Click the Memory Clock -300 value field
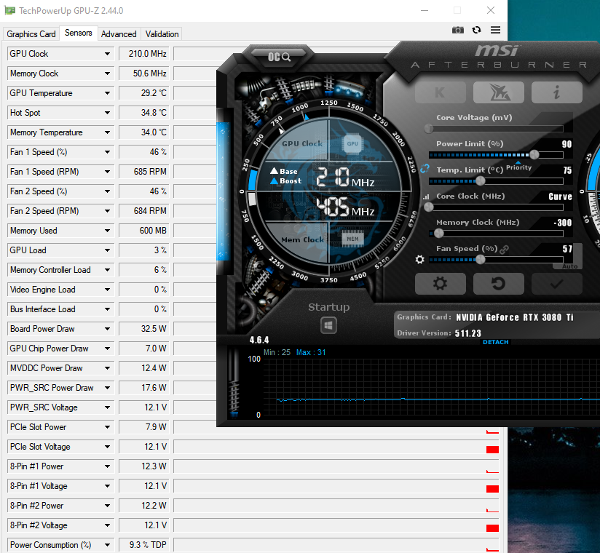The height and width of the screenshot is (553, 600). [562, 223]
